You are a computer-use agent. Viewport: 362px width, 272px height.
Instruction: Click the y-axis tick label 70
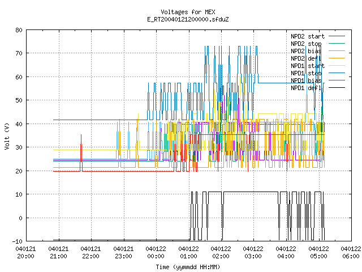click(19, 53)
